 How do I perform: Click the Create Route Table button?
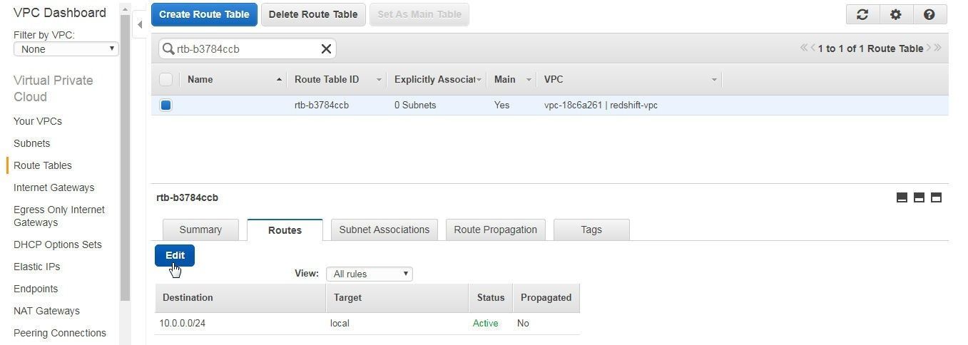204,14
